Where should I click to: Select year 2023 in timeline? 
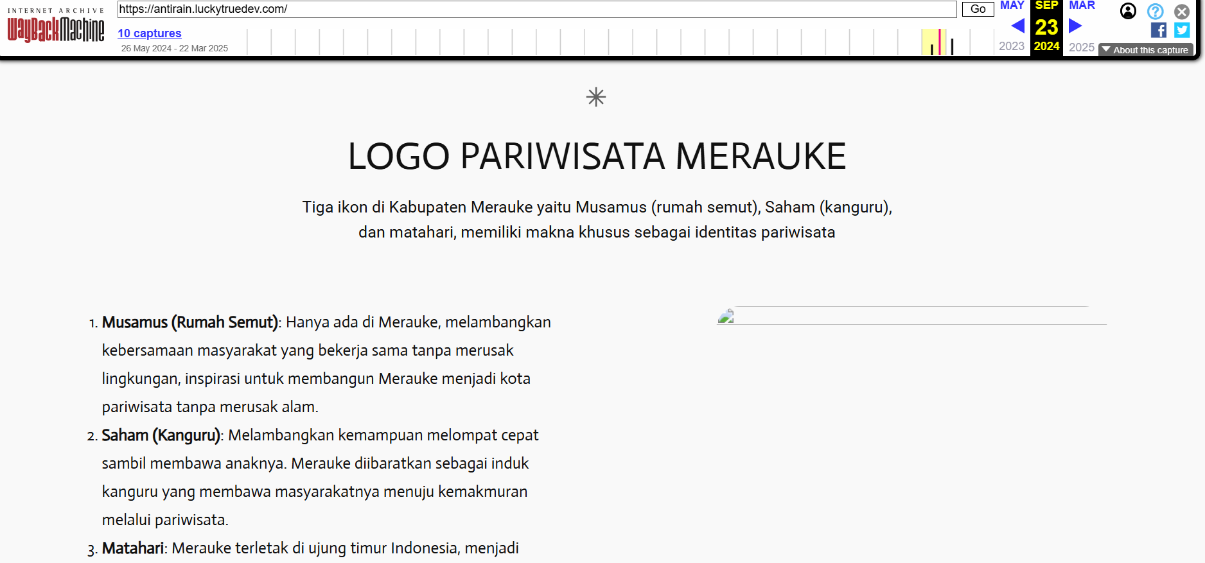[x=1012, y=46]
